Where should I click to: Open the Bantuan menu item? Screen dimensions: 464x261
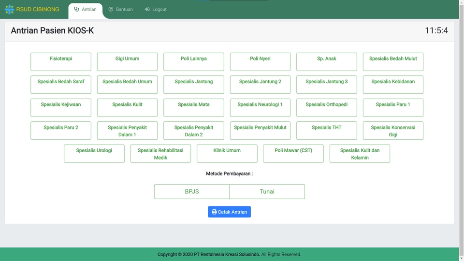coord(120,9)
